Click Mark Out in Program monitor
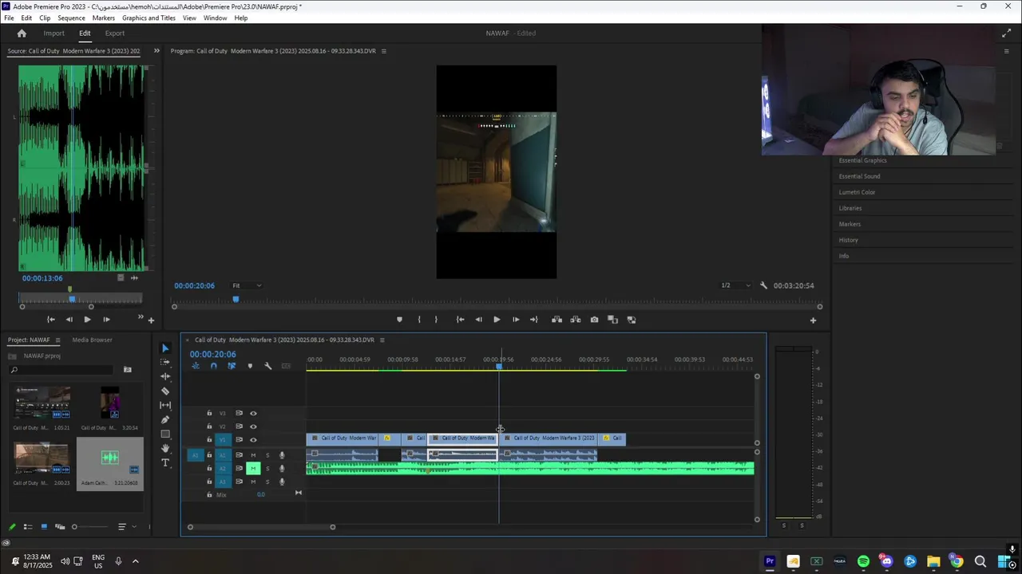The width and height of the screenshot is (1022, 574). (436, 320)
